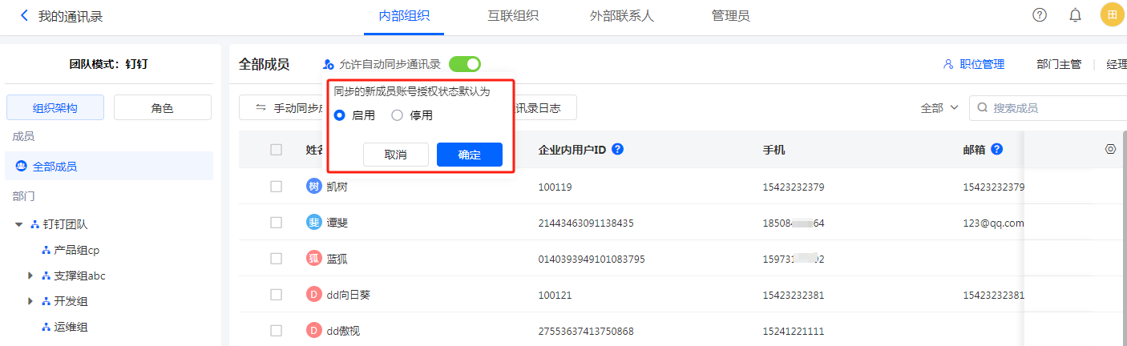The width and height of the screenshot is (1127, 346).
Task: Collapse the 钉钉团队 tree node
Action: click(x=18, y=224)
